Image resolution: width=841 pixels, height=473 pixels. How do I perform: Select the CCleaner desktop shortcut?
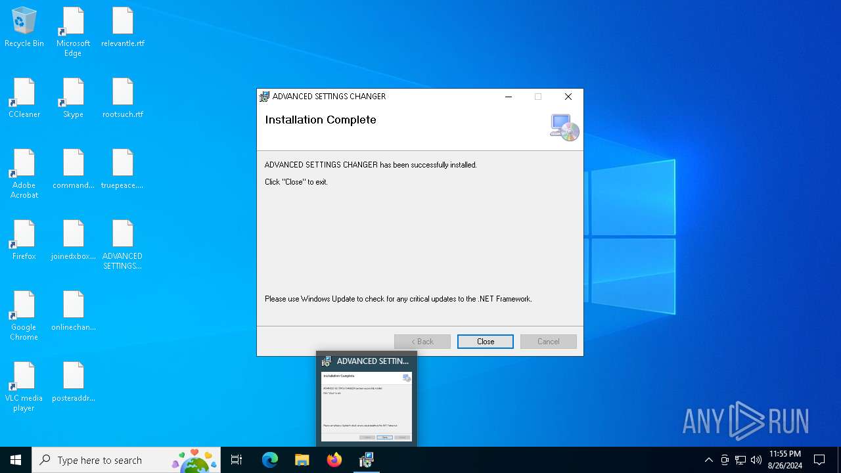(24, 99)
